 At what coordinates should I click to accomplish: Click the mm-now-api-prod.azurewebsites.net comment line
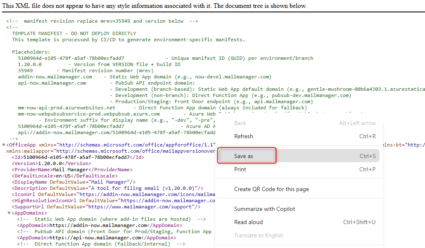163,108
